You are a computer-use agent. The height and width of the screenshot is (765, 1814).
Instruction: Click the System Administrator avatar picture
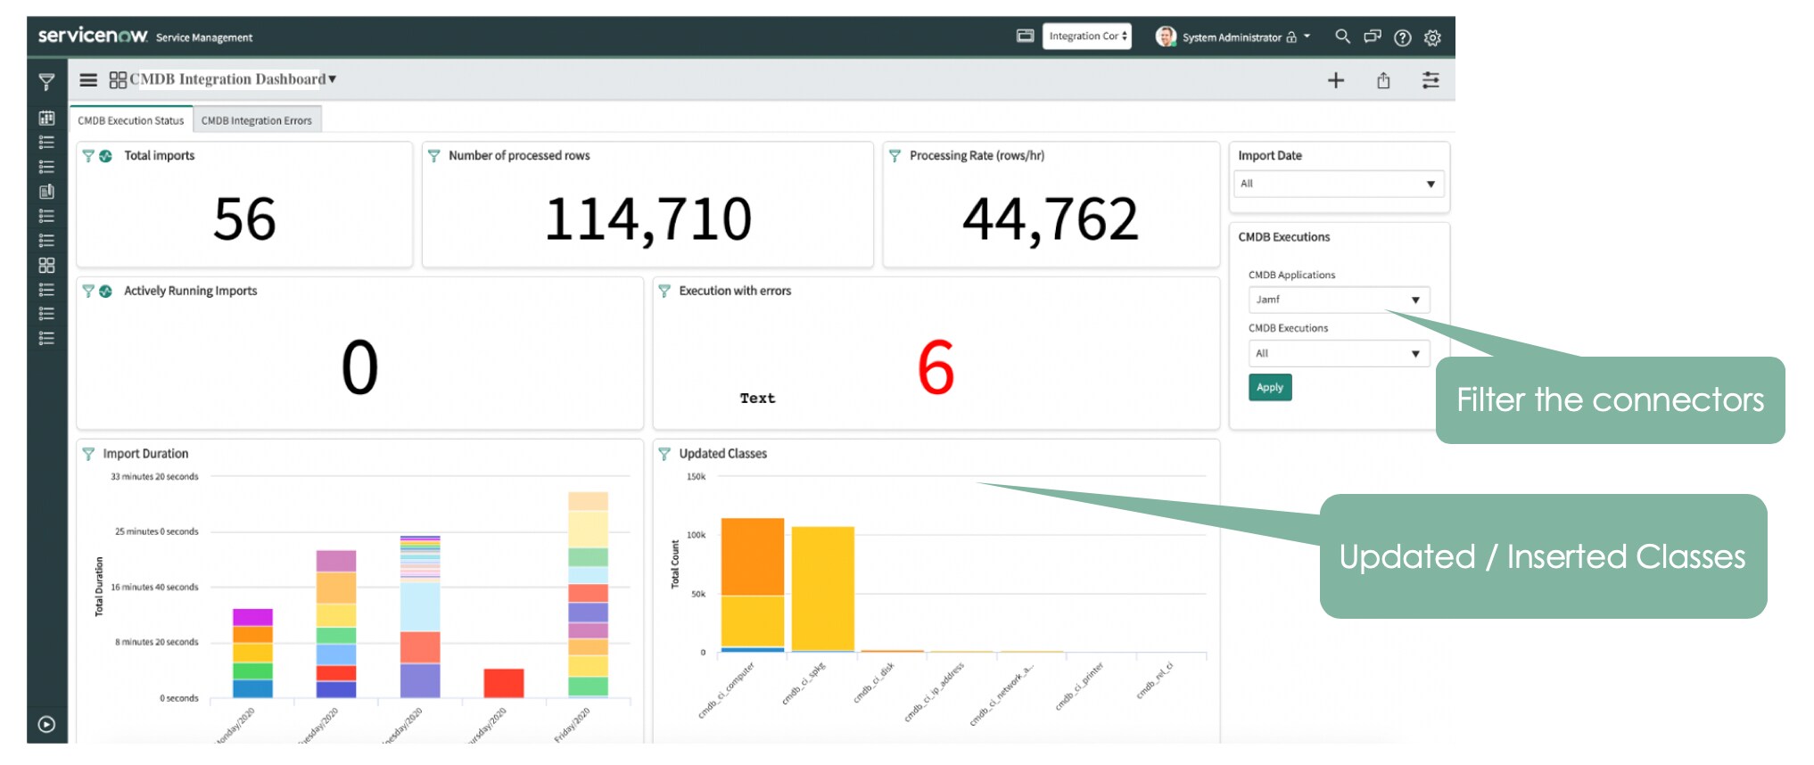(1166, 37)
